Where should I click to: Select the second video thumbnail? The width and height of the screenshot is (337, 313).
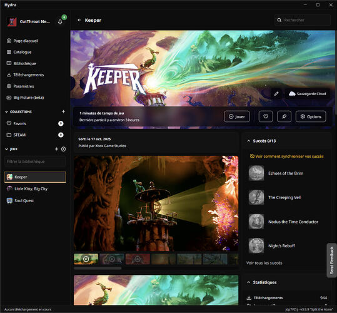(x=112, y=259)
